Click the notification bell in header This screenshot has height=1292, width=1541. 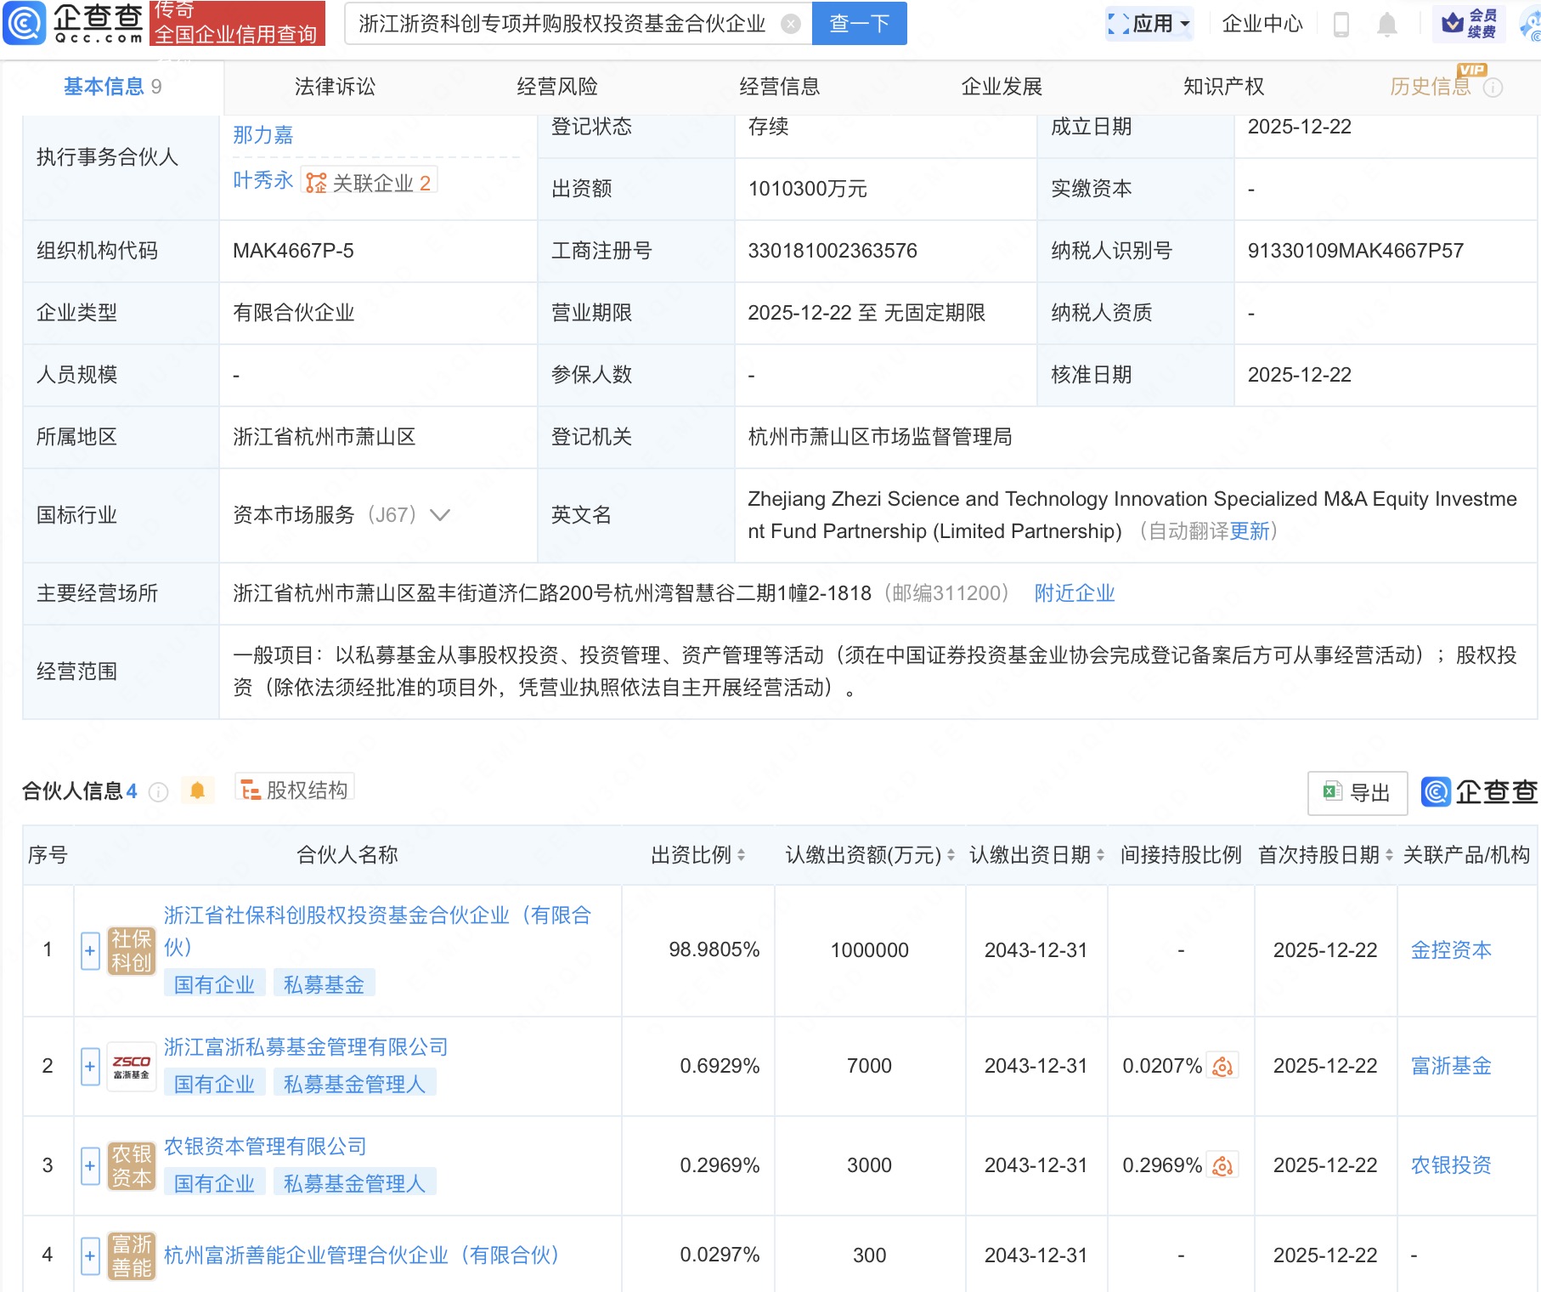(x=1386, y=25)
